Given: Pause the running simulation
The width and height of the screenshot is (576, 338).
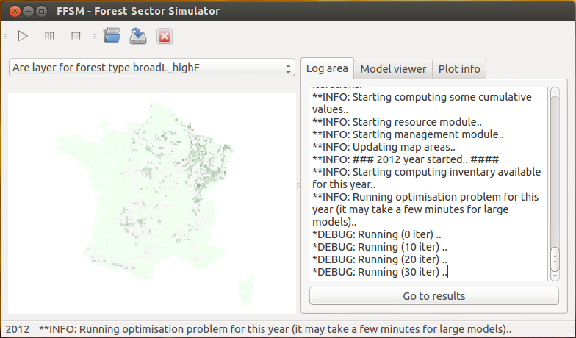Looking at the screenshot, I should pos(49,36).
